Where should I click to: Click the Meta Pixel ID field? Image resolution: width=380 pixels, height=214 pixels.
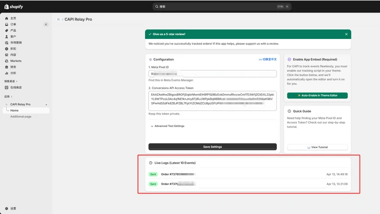(212, 74)
